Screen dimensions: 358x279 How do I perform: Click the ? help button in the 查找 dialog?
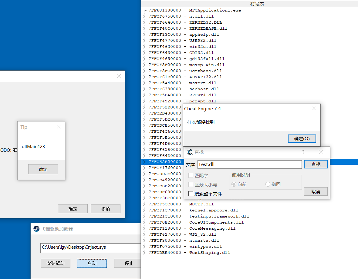pyautogui.click(x=303, y=152)
